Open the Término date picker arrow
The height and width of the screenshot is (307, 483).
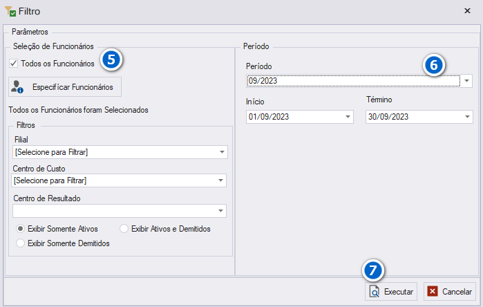[x=467, y=117]
